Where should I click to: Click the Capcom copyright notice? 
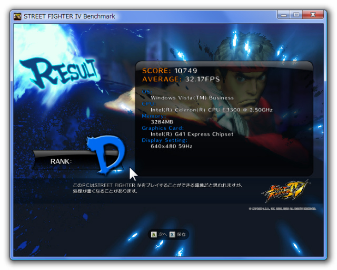tap(282, 208)
